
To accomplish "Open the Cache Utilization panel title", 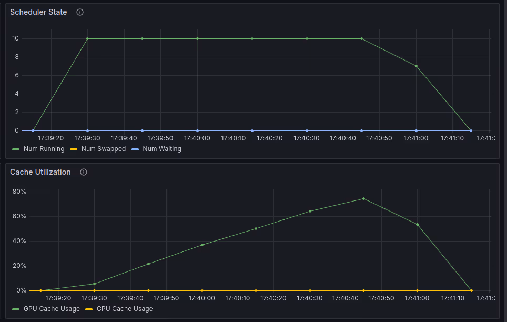I will [40, 172].
